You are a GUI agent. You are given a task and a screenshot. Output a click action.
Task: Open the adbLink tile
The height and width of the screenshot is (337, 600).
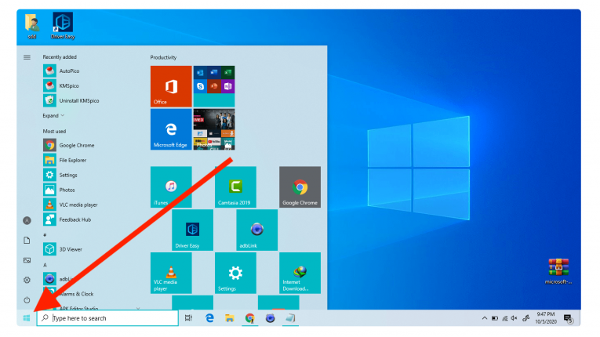click(x=256, y=230)
